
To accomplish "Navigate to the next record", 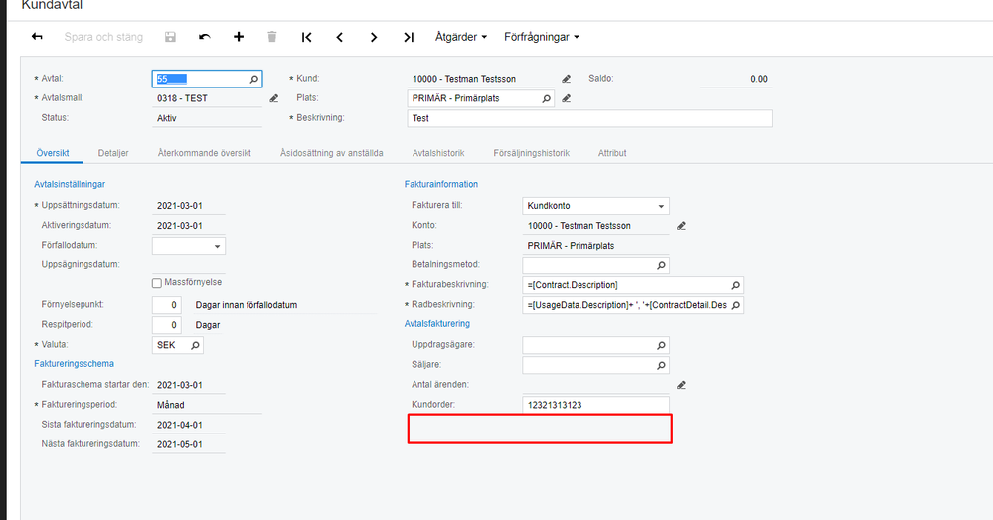I will point(374,37).
